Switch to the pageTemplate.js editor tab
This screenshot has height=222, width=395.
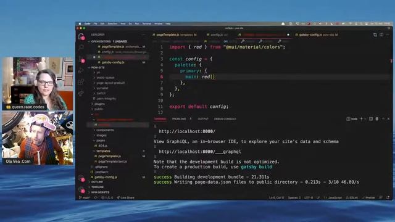coord(175,35)
